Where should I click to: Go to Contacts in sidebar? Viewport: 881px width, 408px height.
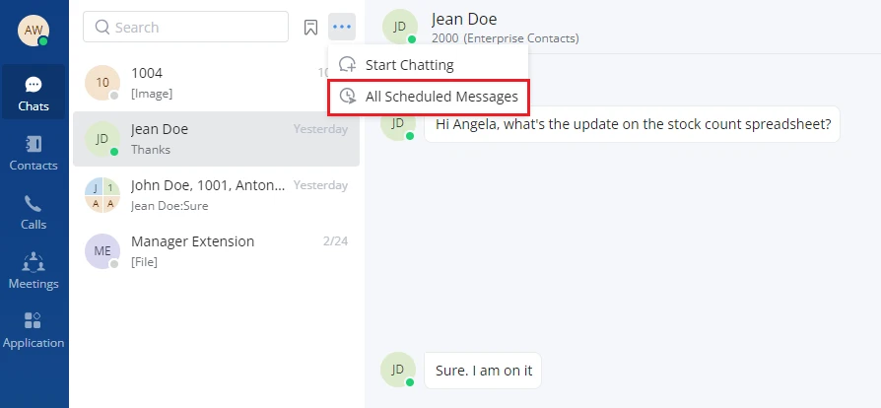click(x=34, y=152)
